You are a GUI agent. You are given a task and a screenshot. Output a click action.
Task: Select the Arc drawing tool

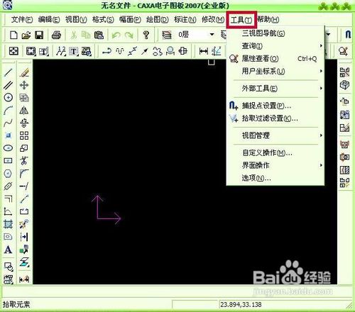click(9, 110)
